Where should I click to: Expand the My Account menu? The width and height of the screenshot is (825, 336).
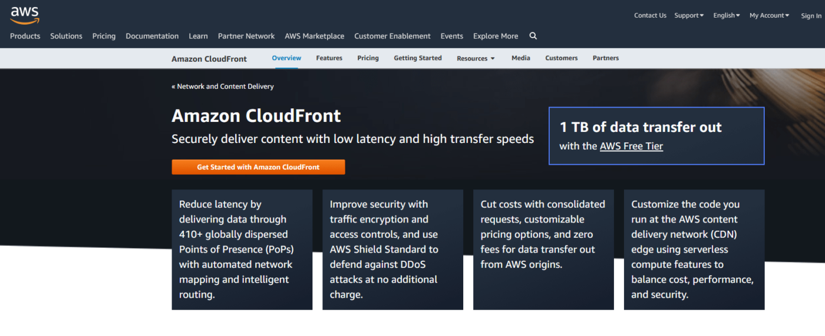coord(769,15)
